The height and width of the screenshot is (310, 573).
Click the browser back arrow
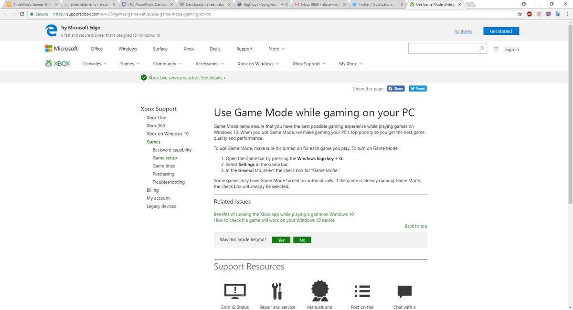tap(5, 14)
